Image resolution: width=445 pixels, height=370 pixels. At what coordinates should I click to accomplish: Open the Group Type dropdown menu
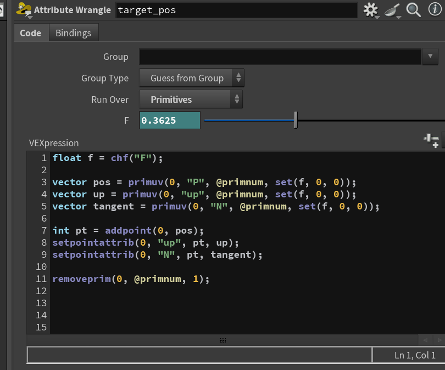192,78
